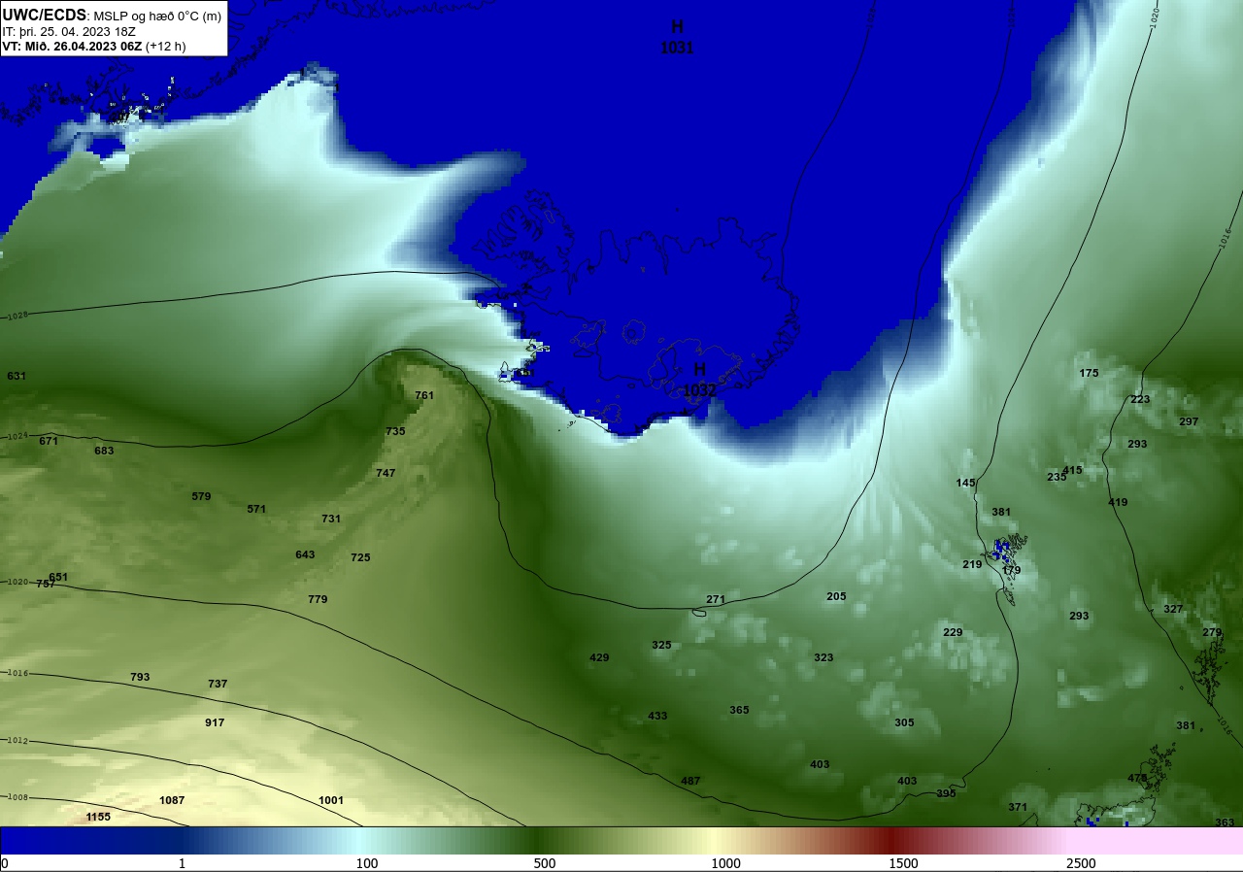Click the value 395 on the map

point(946,793)
